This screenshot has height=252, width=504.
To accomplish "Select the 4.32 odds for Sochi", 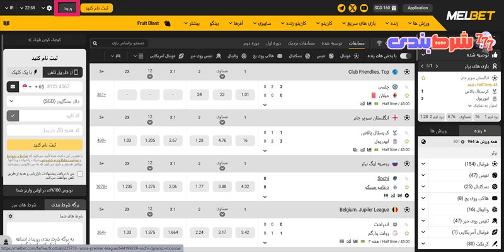I will [x=245, y=186].
